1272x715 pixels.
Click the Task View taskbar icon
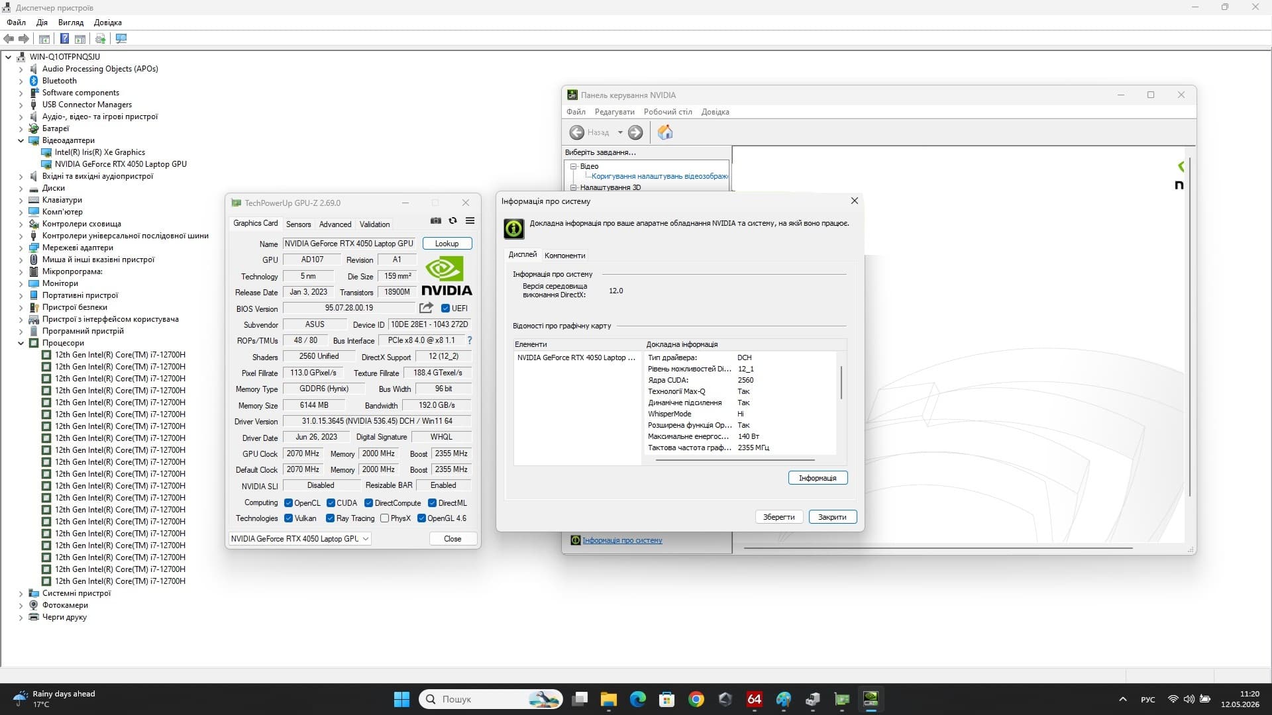click(580, 699)
